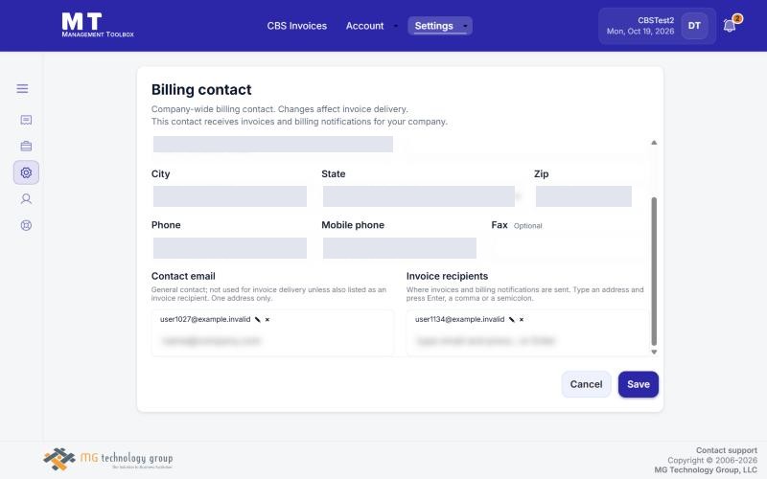Open the Settings menu
The width and height of the screenshot is (767, 479).
click(x=434, y=26)
